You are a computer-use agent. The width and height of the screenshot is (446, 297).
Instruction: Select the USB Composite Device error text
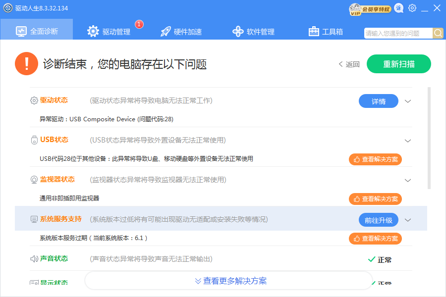point(107,119)
